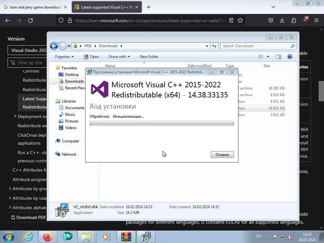Select Computer in the navigation pane

(71, 141)
